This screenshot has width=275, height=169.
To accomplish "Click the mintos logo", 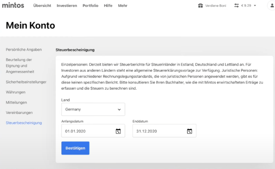I will click(x=13, y=5).
